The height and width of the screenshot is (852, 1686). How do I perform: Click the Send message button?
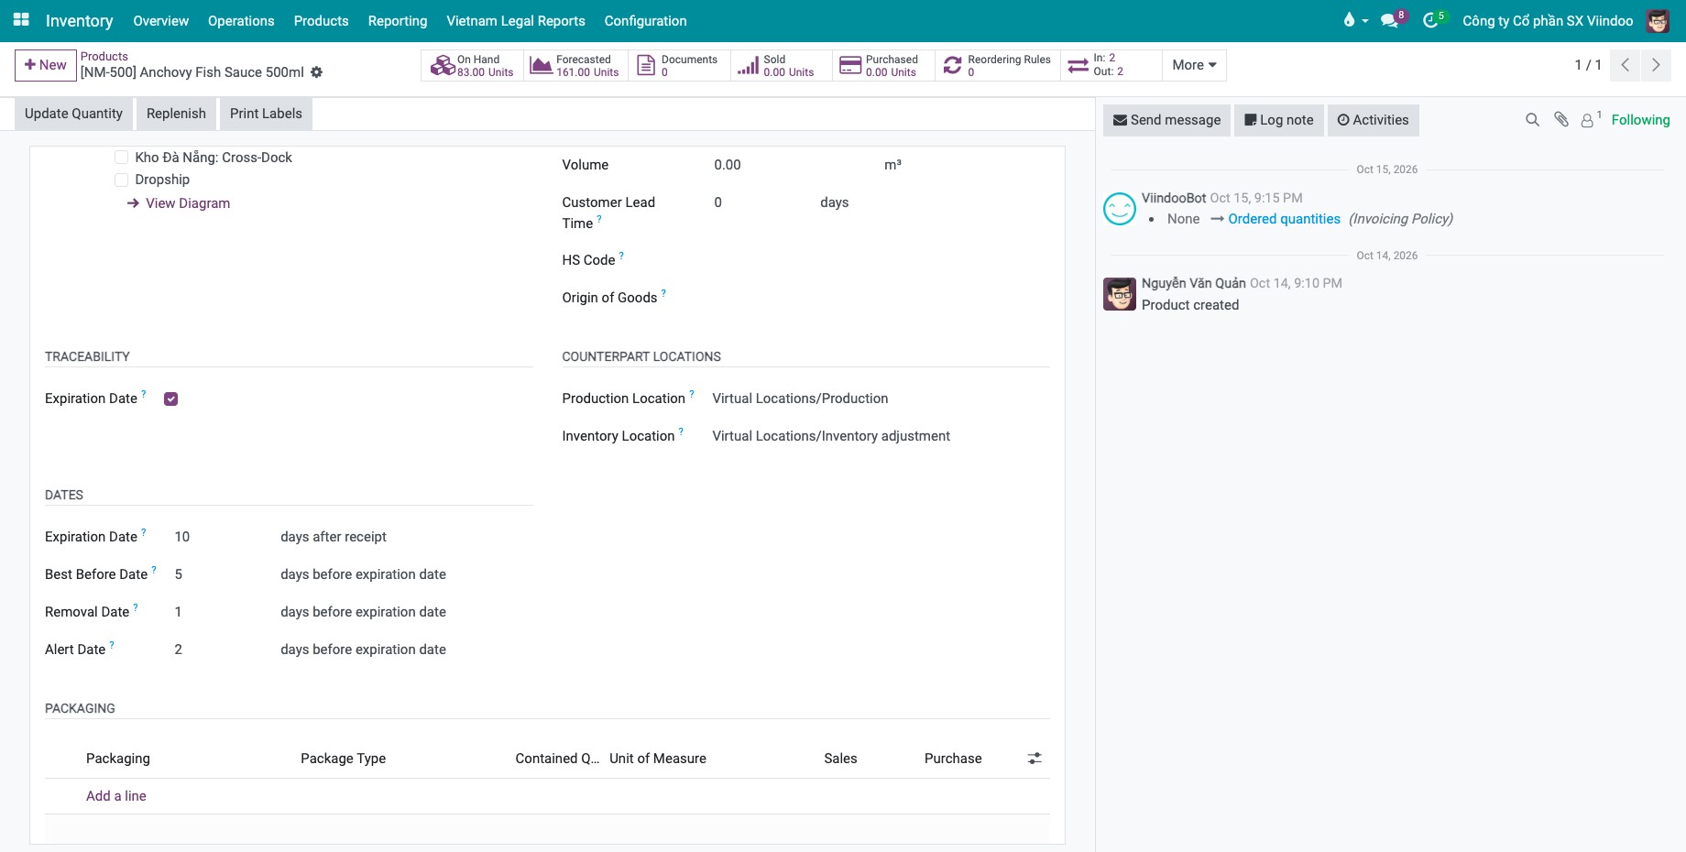coord(1166,120)
